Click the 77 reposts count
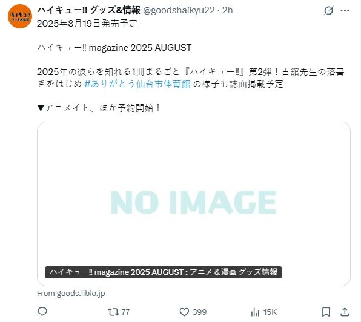 click(125, 312)
